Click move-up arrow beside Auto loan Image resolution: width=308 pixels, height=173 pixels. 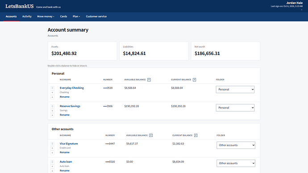(52, 166)
